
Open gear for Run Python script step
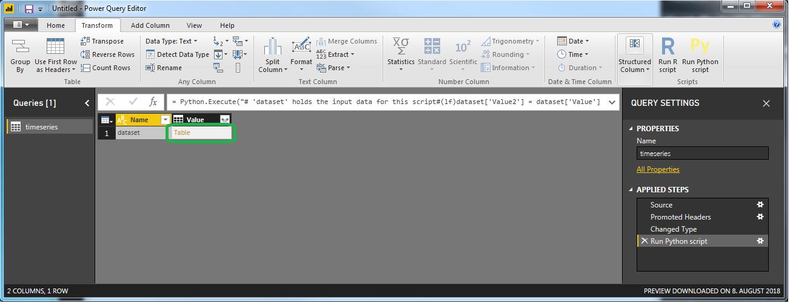760,241
